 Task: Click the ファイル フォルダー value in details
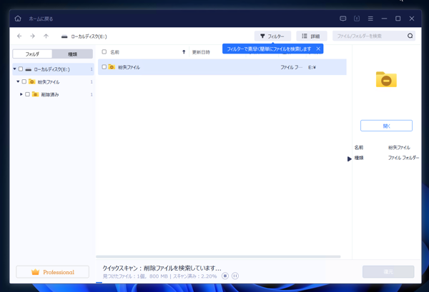(x=403, y=158)
